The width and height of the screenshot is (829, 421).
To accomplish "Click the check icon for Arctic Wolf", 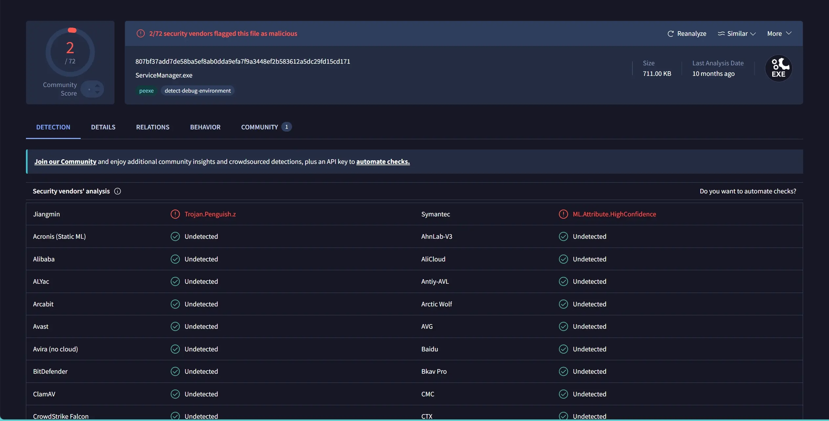I will [563, 304].
